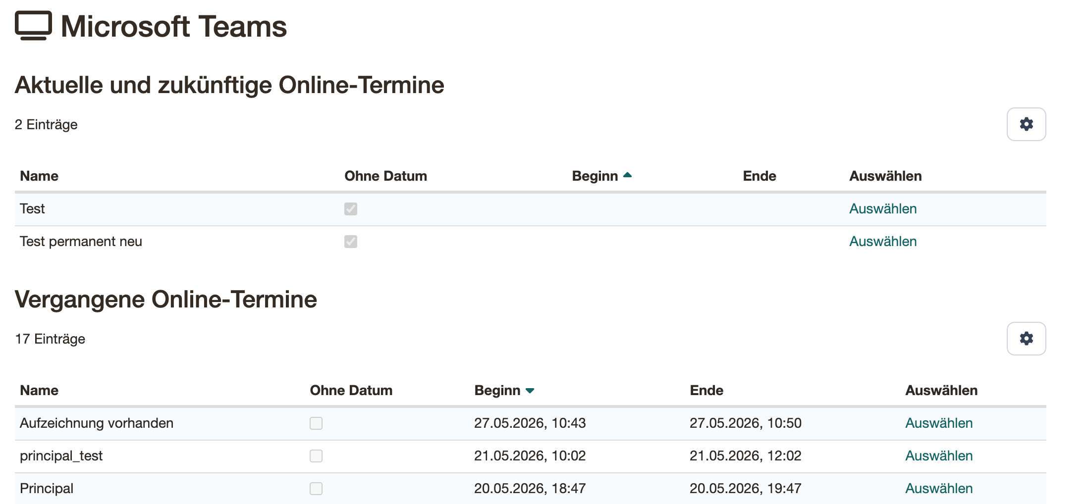Viewport: 1085px width, 504px height.
Task: Click end time '21.05.2026, 12:02'
Action: (745, 456)
